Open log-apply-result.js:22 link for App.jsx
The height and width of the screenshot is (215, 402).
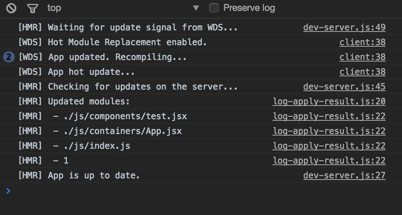329,131
